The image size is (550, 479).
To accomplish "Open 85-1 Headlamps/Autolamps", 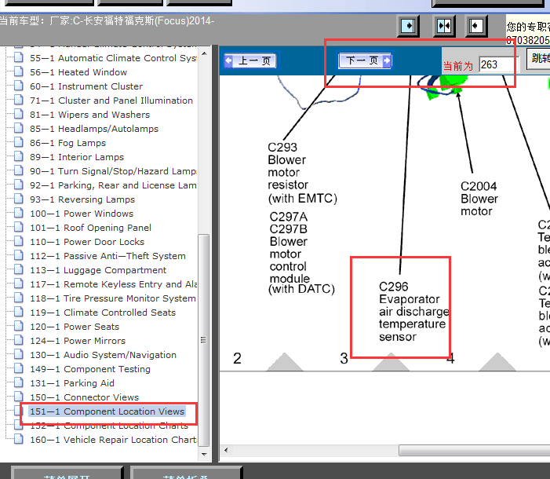I will pos(94,129).
